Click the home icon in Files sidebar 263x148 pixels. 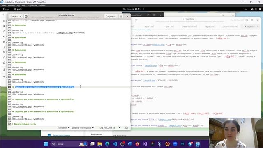(4, 31)
